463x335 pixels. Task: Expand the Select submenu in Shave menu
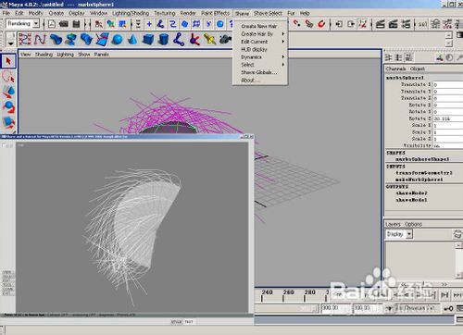tap(260, 65)
